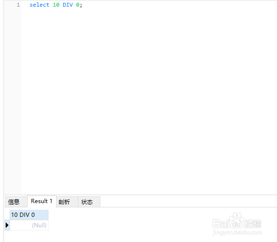Click line number 1 in the gutter
277x242 pixels.
[x=18, y=5]
